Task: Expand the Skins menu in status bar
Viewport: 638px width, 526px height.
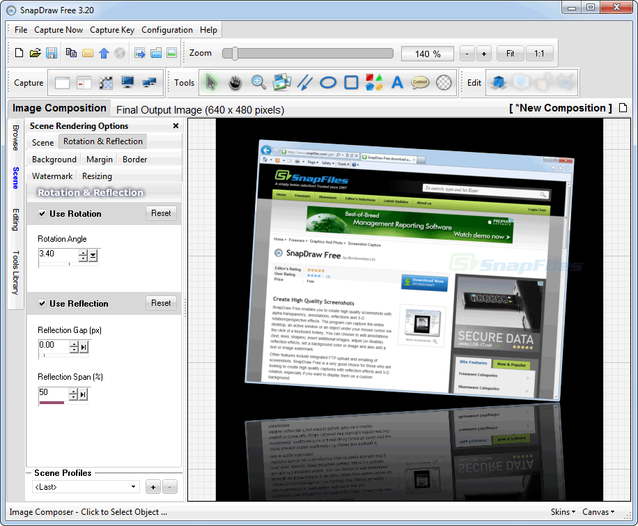Action: point(563,512)
